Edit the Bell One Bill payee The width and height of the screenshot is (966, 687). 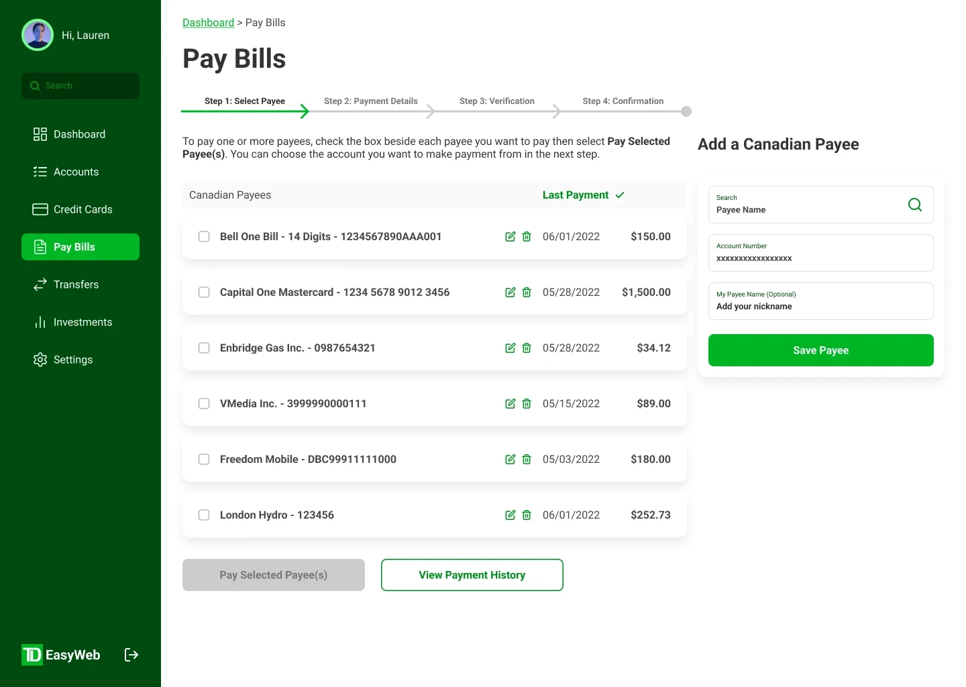511,237
